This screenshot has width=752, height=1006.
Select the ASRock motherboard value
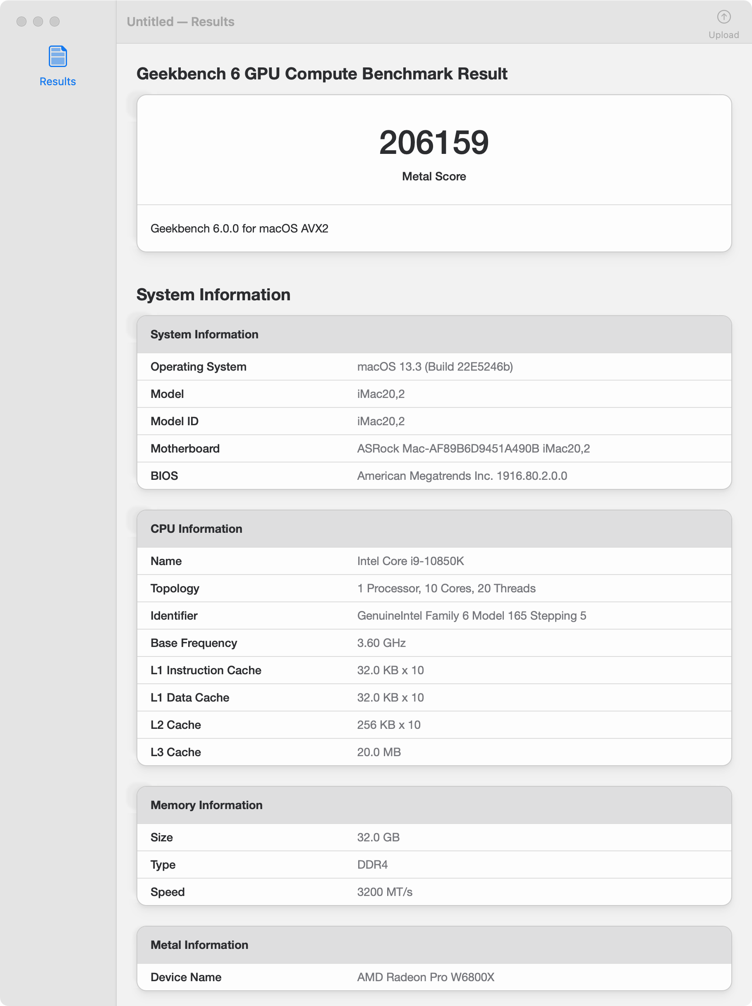click(473, 448)
